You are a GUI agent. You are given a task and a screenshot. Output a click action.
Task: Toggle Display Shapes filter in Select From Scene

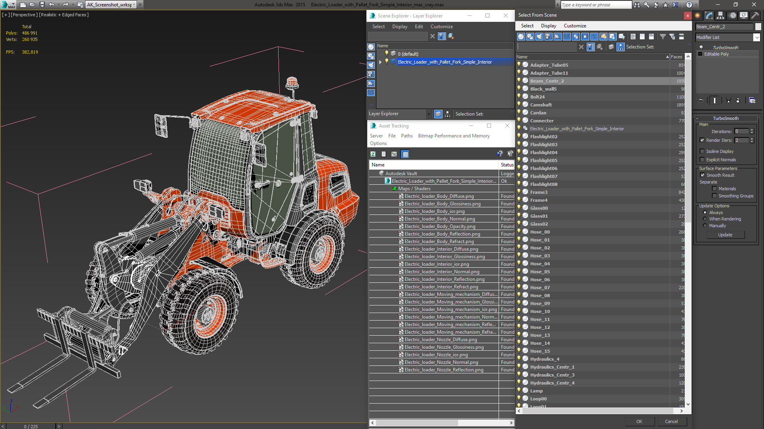(x=530, y=37)
